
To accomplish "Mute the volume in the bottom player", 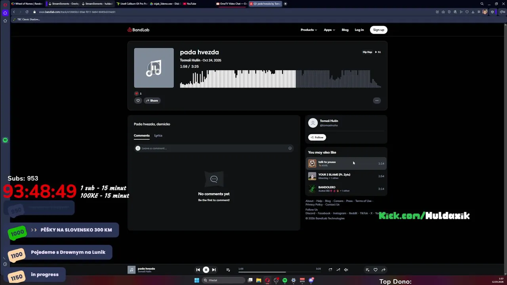I will pyautogui.click(x=346, y=270).
